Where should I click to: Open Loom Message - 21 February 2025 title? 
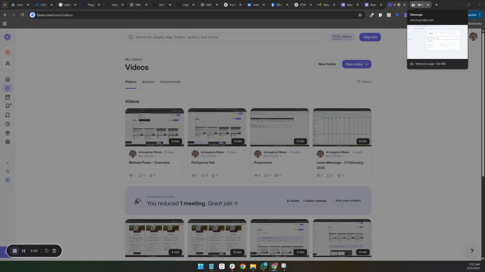[340, 165]
